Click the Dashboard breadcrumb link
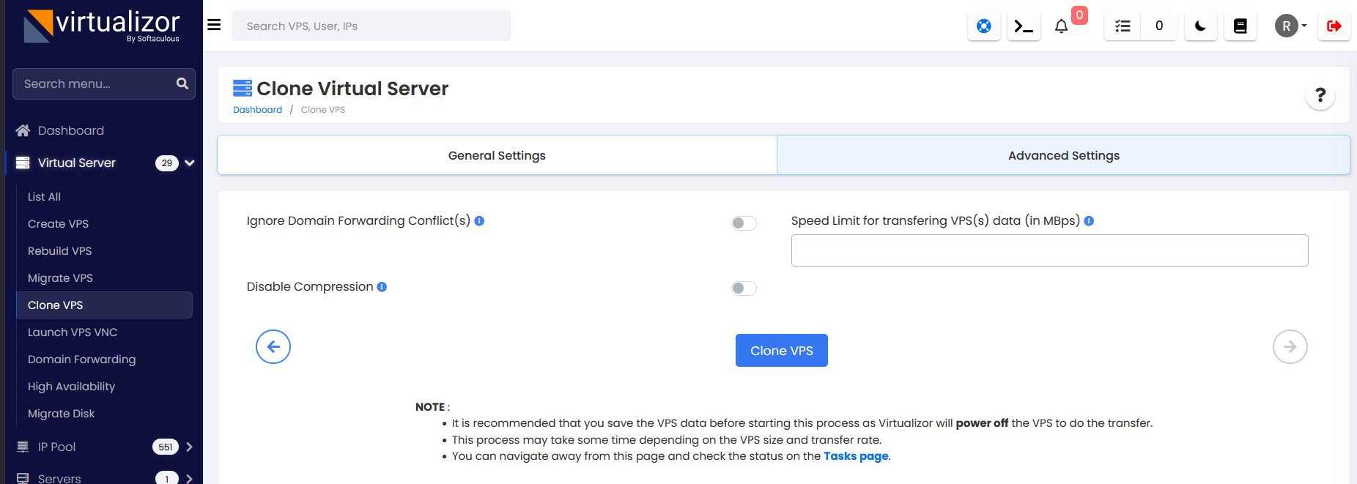The image size is (1357, 484). (257, 110)
